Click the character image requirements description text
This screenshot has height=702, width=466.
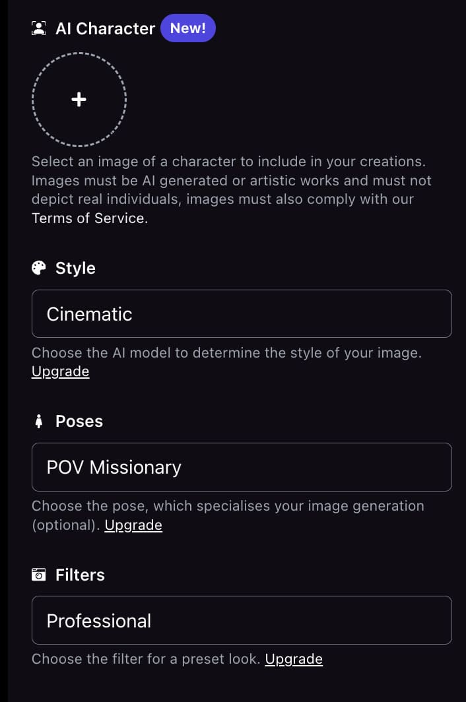(x=231, y=181)
